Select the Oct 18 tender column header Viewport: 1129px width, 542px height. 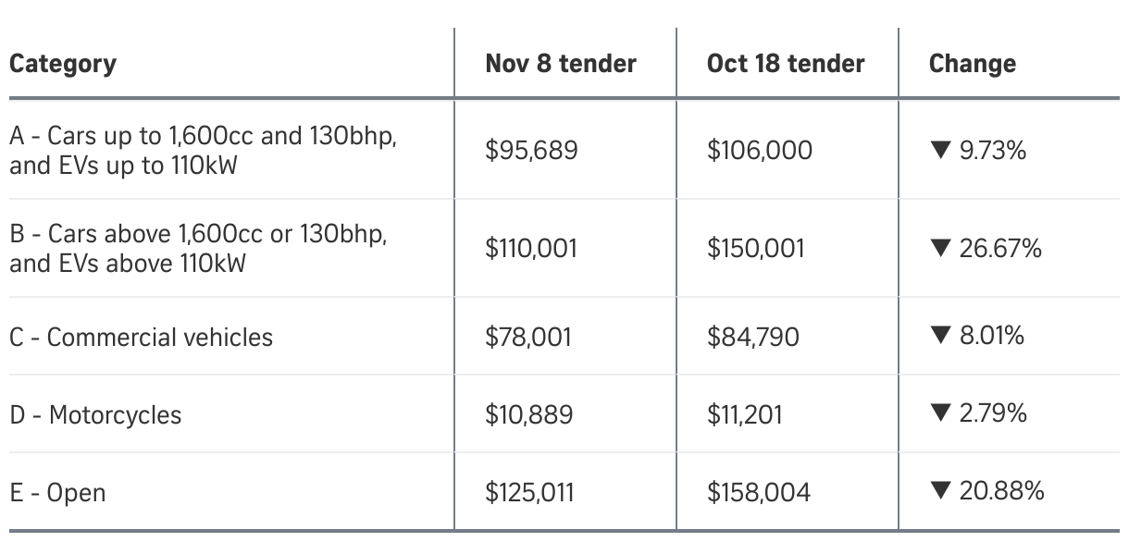pyautogui.click(x=786, y=64)
